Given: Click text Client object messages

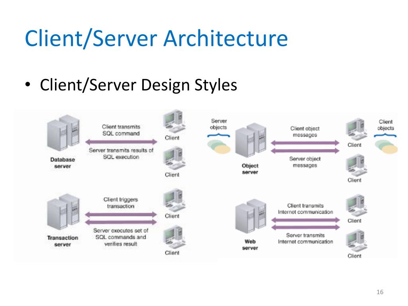Looking at the screenshot, I should [x=305, y=131].
